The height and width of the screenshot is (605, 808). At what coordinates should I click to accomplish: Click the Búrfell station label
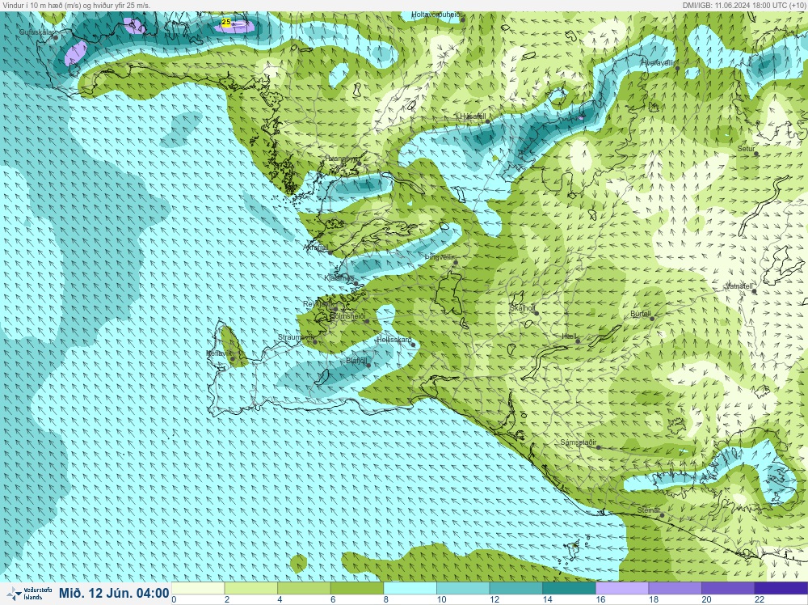[641, 314]
